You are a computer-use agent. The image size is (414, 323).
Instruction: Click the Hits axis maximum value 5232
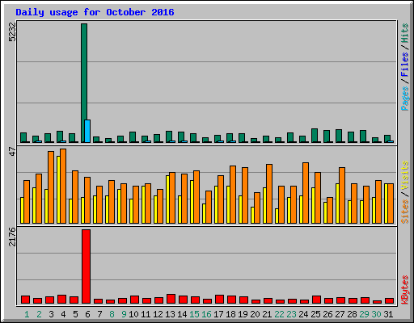pyautogui.click(x=12, y=31)
